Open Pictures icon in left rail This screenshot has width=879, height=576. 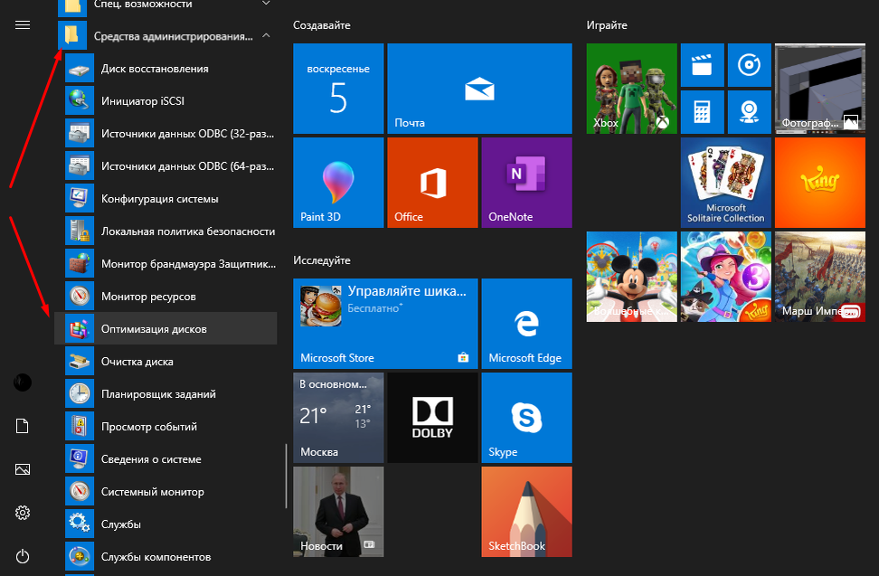23,469
